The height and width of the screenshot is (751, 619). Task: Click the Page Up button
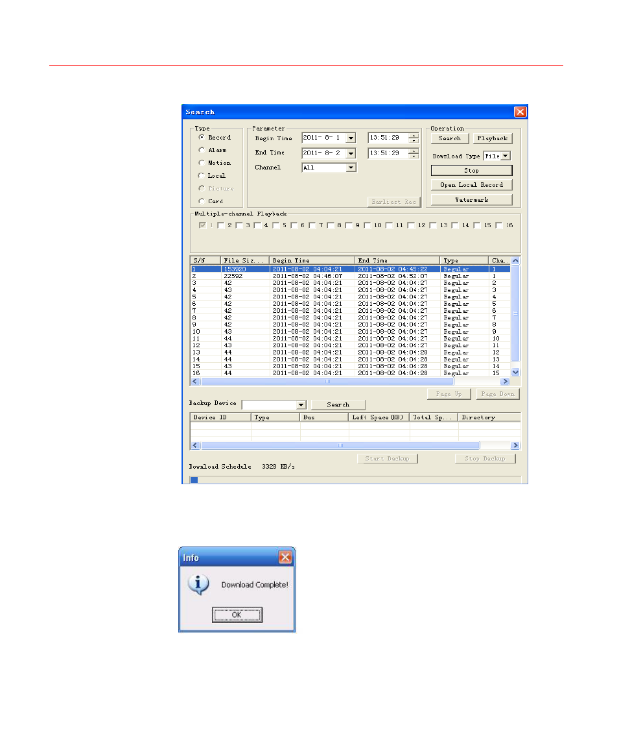[449, 394]
